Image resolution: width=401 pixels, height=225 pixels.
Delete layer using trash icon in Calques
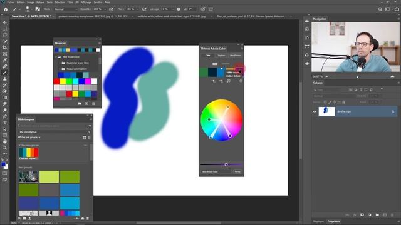[x=392, y=215]
